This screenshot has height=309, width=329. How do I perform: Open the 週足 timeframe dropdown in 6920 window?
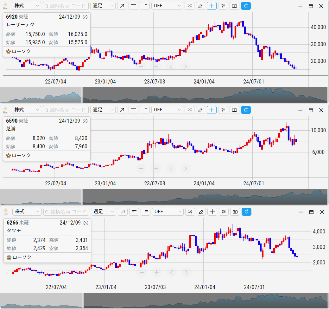[103, 6]
